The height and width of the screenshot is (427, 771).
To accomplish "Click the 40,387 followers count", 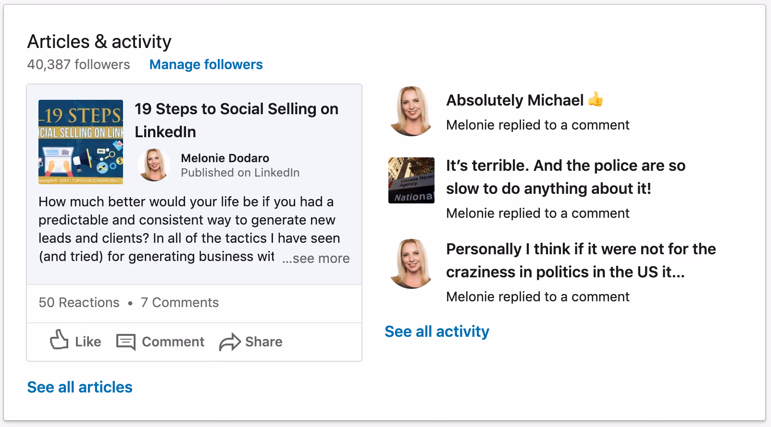I will click(79, 64).
